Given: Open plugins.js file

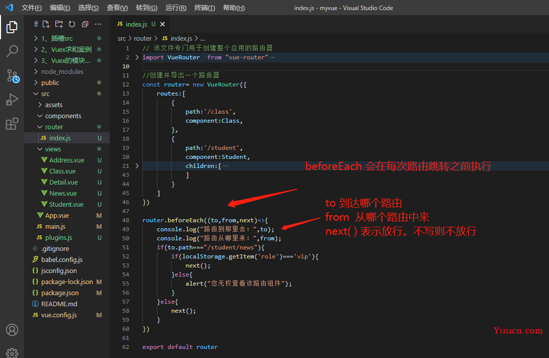Looking at the screenshot, I should [67, 238].
